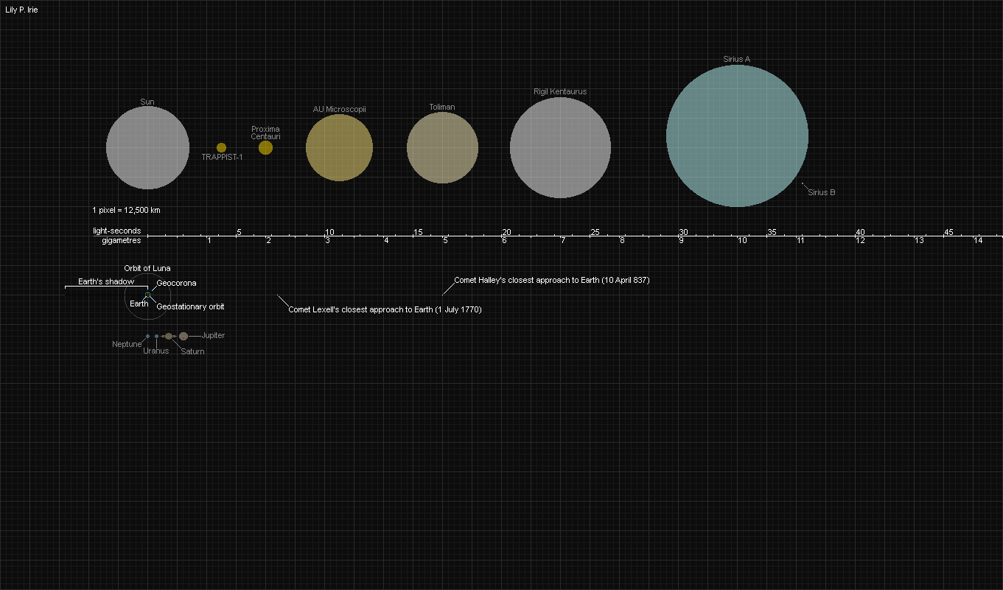Select the Geocorona label
Image resolution: width=1003 pixels, height=590 pixels.
pos(176,283)
